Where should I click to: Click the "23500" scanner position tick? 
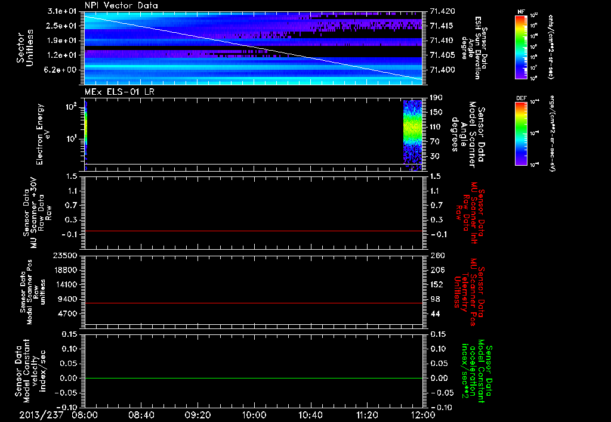tap(64, 255)
